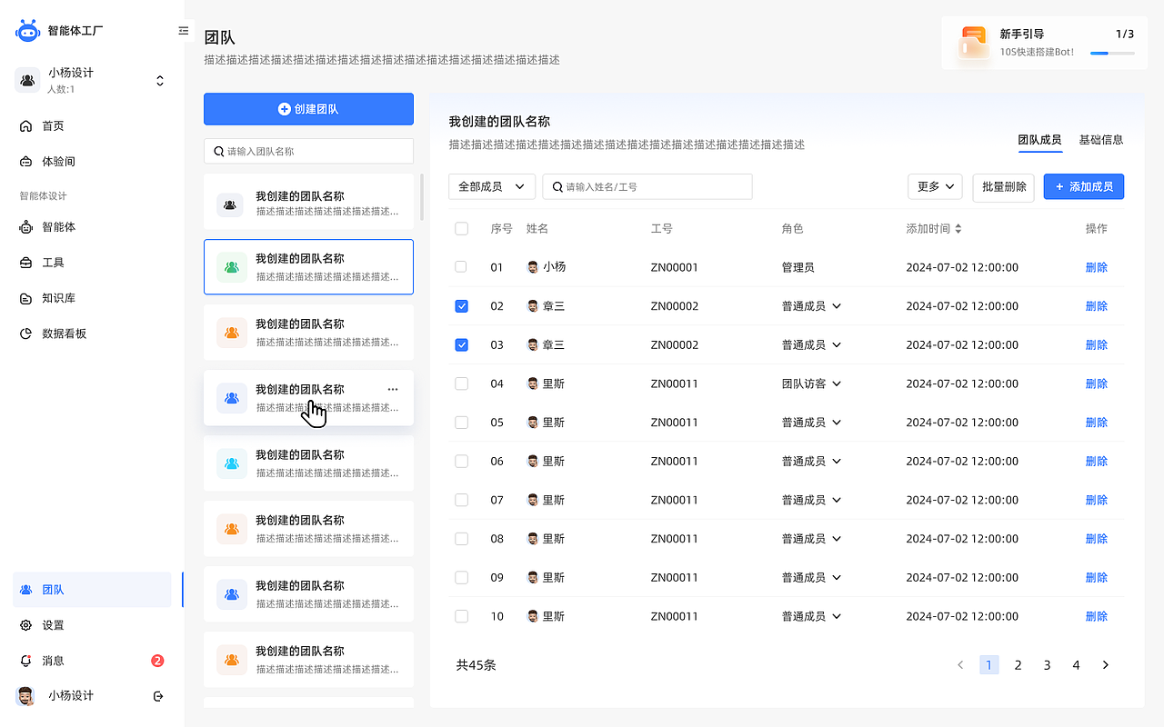Viewport: 1164px width, 727px height.
Task: Open the 普通成员 role dropdown in row 03
Action: (x=811, y=345)
